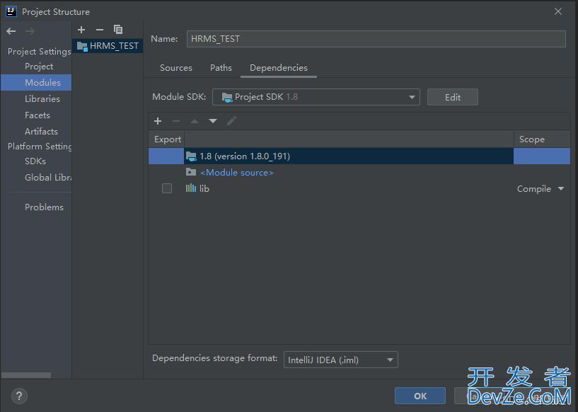This screenshot has width=578, height=412.
Task: Close the Project Structure dialog
Action: pyautogui.click(x=558, y=11)
